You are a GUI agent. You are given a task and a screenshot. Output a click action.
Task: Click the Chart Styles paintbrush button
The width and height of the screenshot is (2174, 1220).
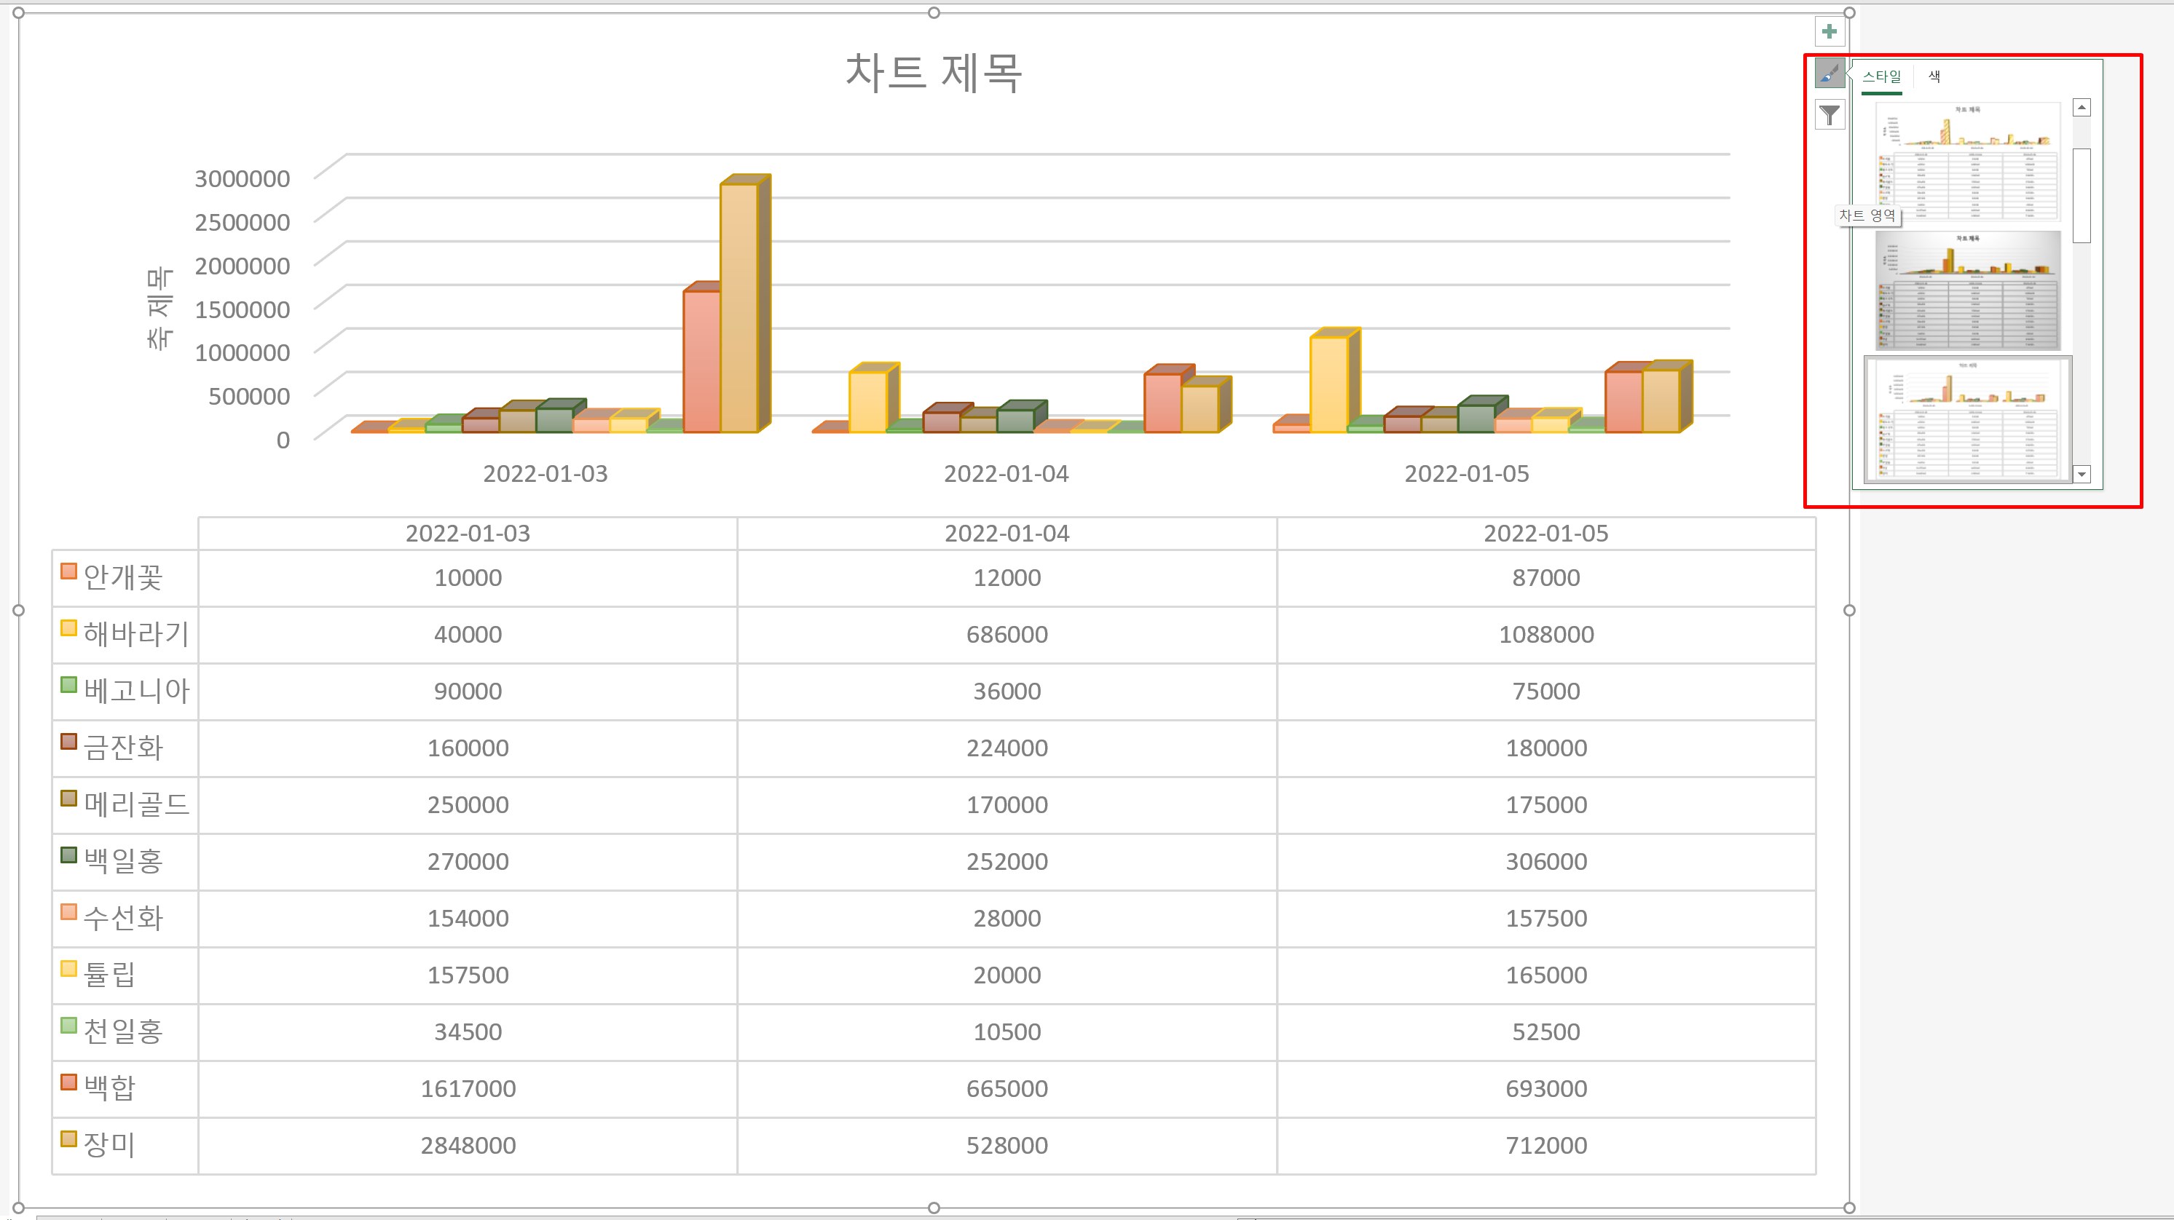tap(1829, 74)
